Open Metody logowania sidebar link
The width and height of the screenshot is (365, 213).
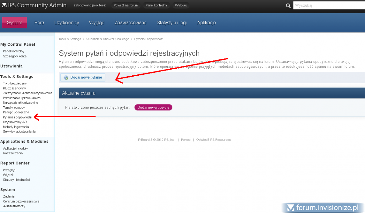point(16,127)
